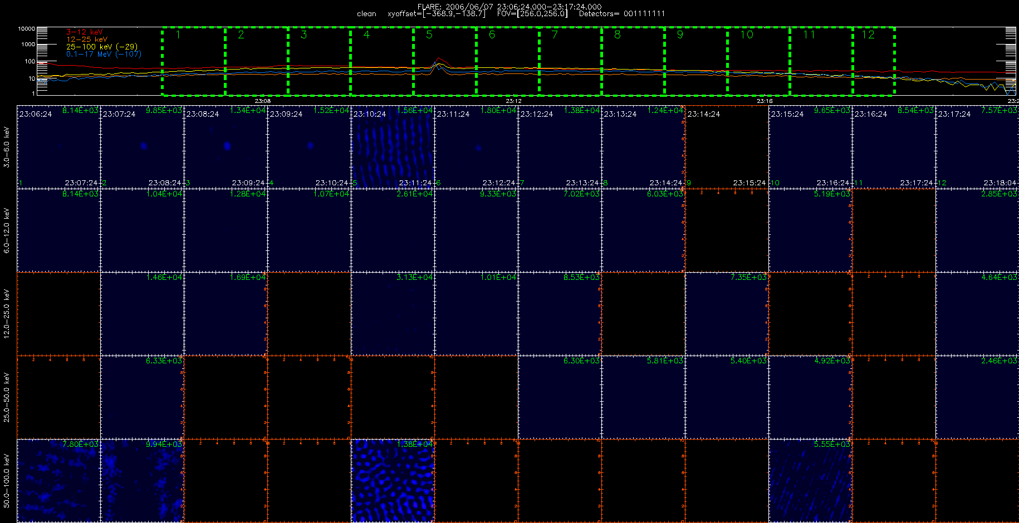The width and height of the screenshot is (1019, 523).
Task: Select interval 9 marker in the light curve
Action: coord(680,35)
